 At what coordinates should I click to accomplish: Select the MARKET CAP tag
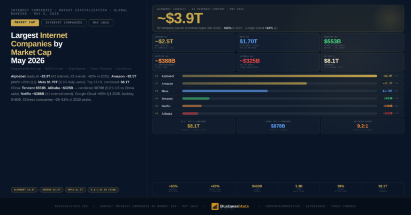[x=25, y=23]
